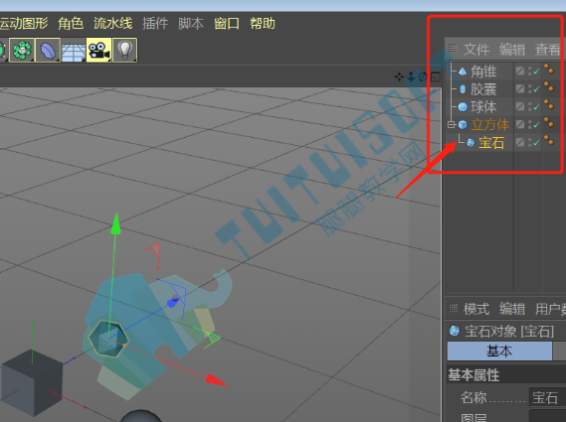Open the deformer tool icon in toolbar
566x422 pixels.
click(x=48, y=50)
